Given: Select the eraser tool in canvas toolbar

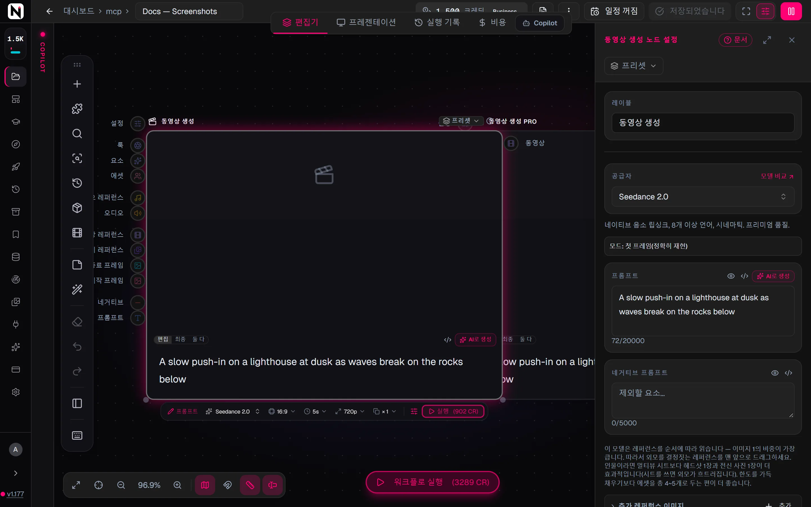Looking at the screenshot, I should [77, 322].
